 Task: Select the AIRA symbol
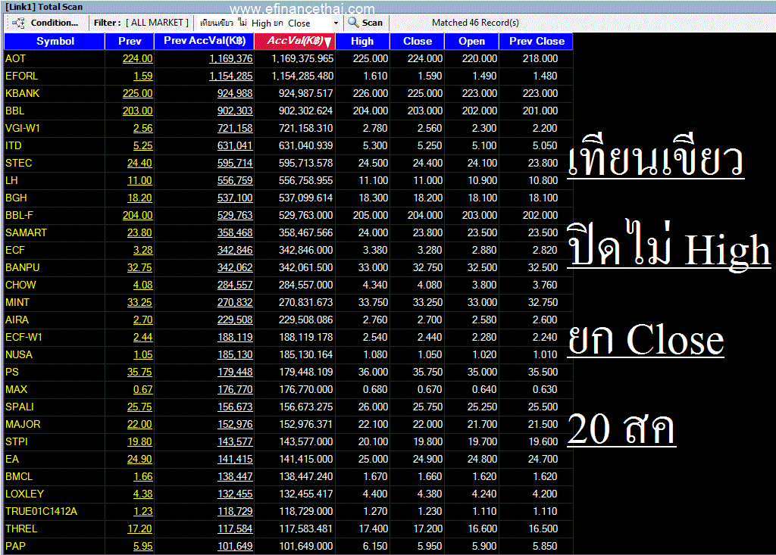pos(17,320)
